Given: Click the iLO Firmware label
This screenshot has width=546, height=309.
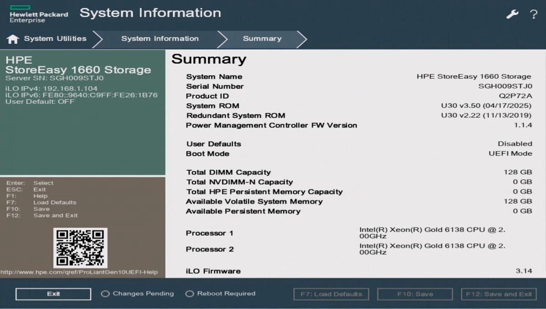Looking at the screenshot, I should coord(213,271).
